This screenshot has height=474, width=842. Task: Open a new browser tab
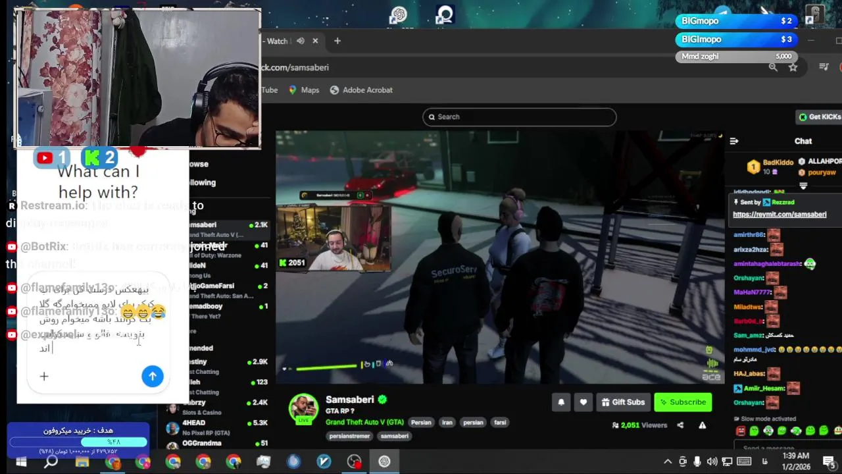[x=337, y=41]
